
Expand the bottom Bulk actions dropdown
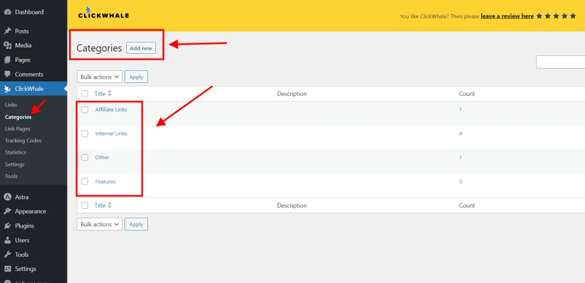(99, 225)
